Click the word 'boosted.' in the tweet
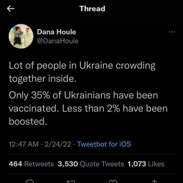The width and height of the screenshot is (183, 183). point(28,121)
